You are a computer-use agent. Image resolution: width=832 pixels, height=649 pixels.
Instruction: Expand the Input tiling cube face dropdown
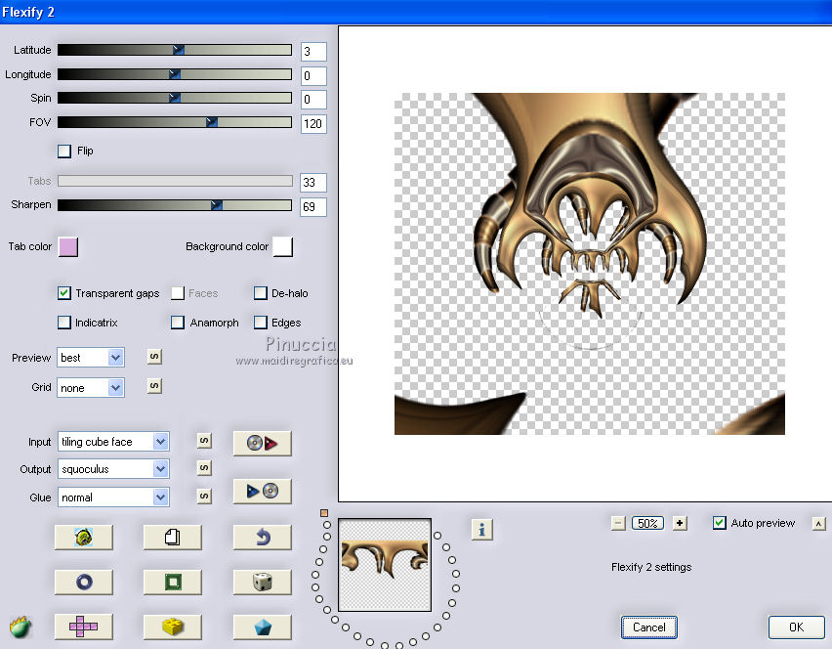160,442
